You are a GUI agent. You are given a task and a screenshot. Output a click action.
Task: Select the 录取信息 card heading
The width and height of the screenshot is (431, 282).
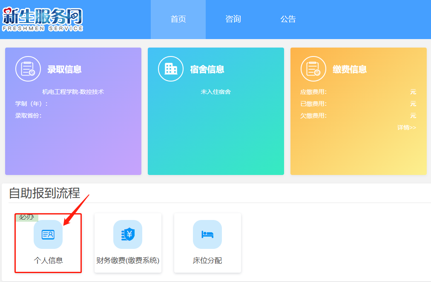pyautogui.click(x=64, y=70)
